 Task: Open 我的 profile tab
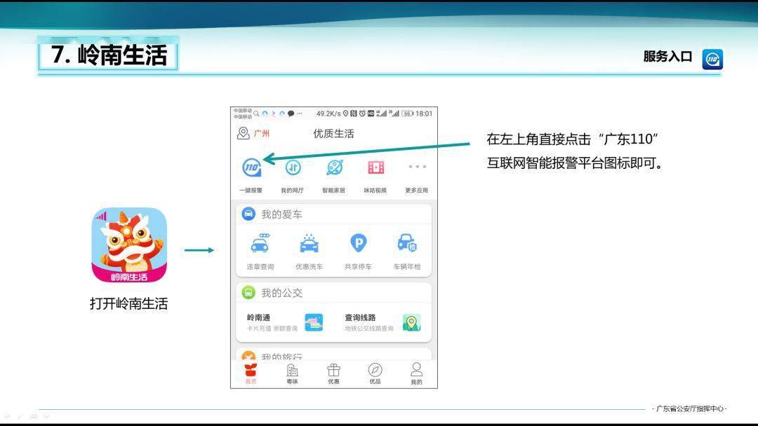coord(416,373)
